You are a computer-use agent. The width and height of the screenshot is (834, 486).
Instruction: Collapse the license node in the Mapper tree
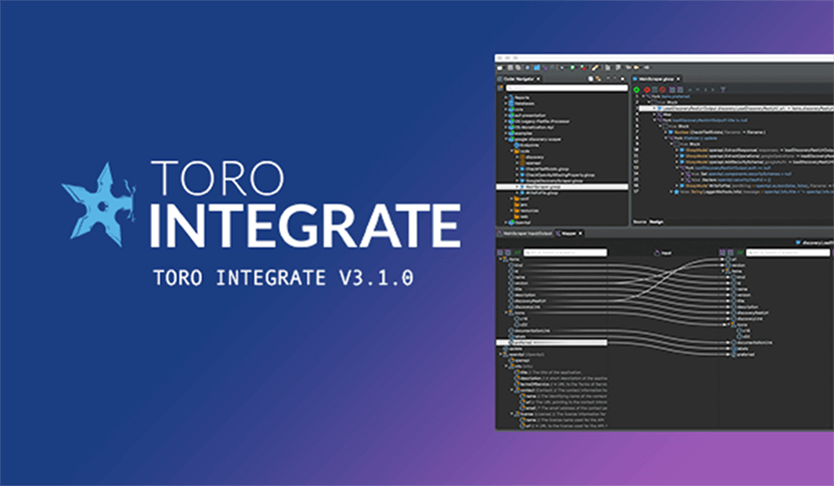pos(511,414)
